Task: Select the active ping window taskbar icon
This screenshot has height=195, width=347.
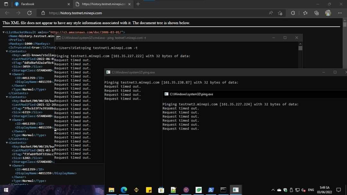Action: 236,190
